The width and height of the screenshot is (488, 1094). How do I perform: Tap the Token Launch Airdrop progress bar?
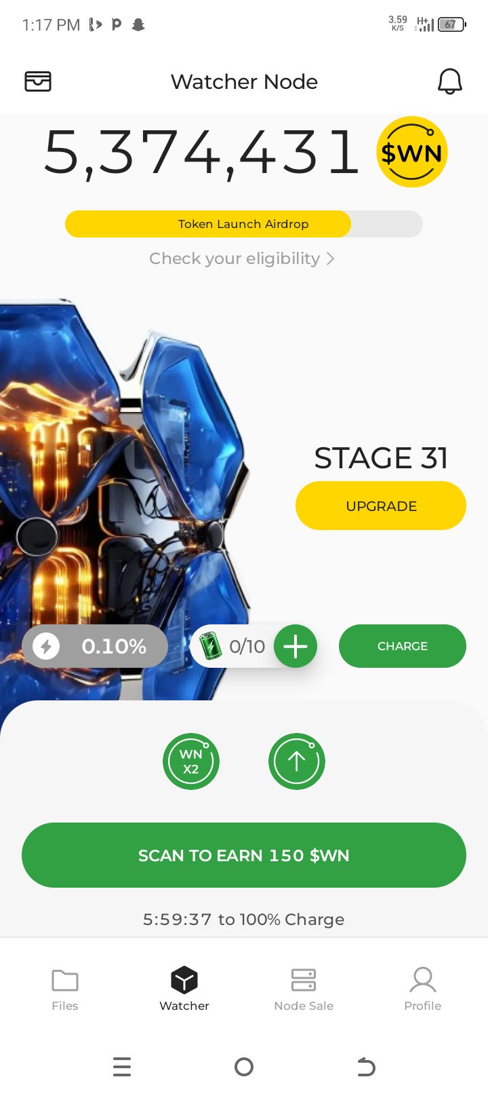click(x=244, y=224)
